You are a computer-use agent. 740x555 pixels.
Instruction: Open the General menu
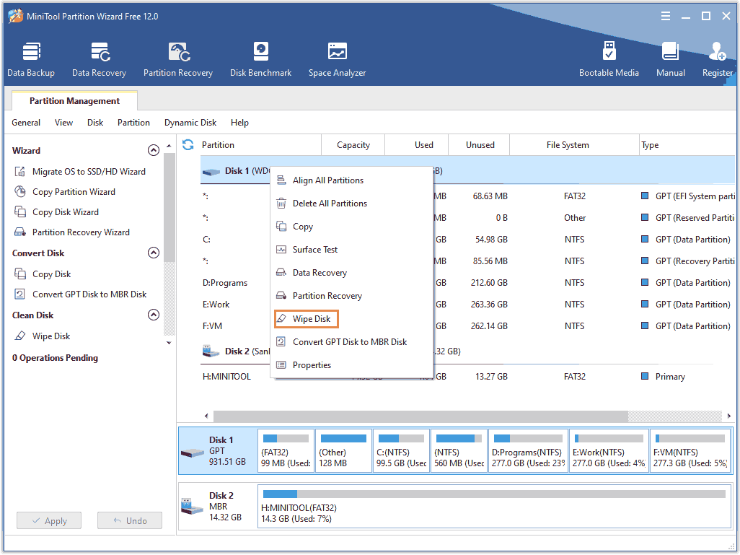(26, 123)
